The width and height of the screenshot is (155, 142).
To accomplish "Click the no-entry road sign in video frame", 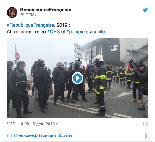I will 17,56.
